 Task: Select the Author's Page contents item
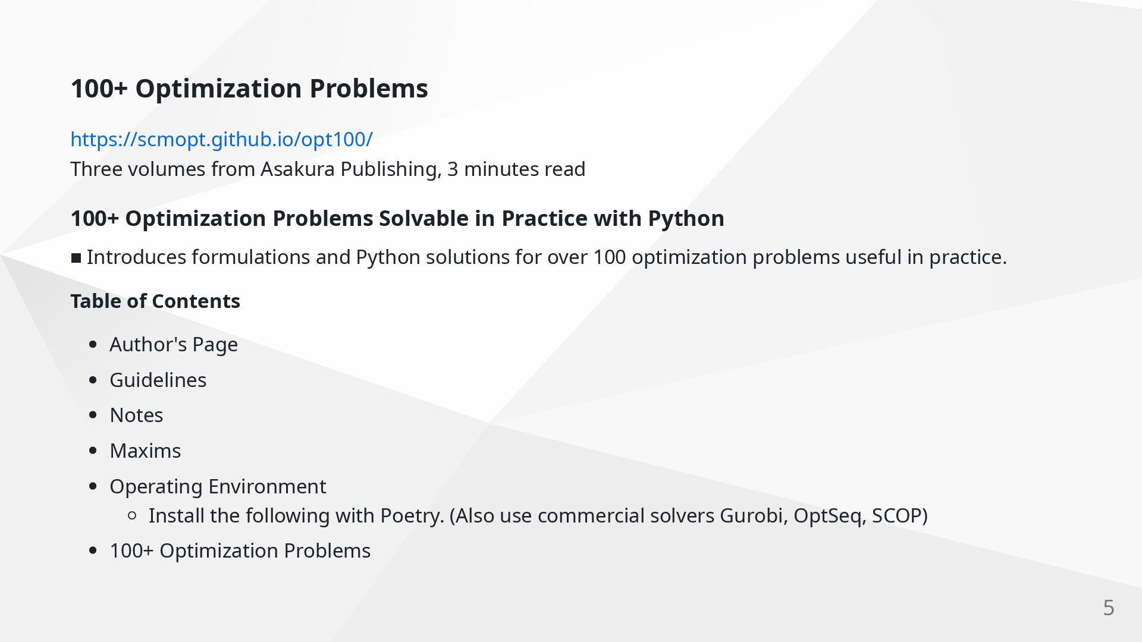pos(174,345)
